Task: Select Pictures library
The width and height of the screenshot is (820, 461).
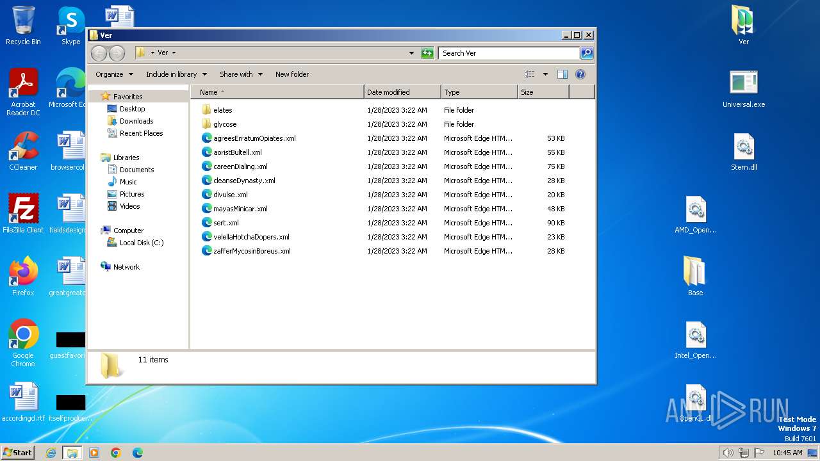Action: click(x=132, y=194)
